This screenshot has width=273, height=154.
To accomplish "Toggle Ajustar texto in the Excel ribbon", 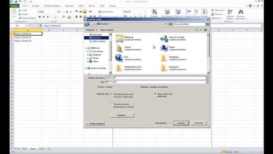I will [106, 12].
